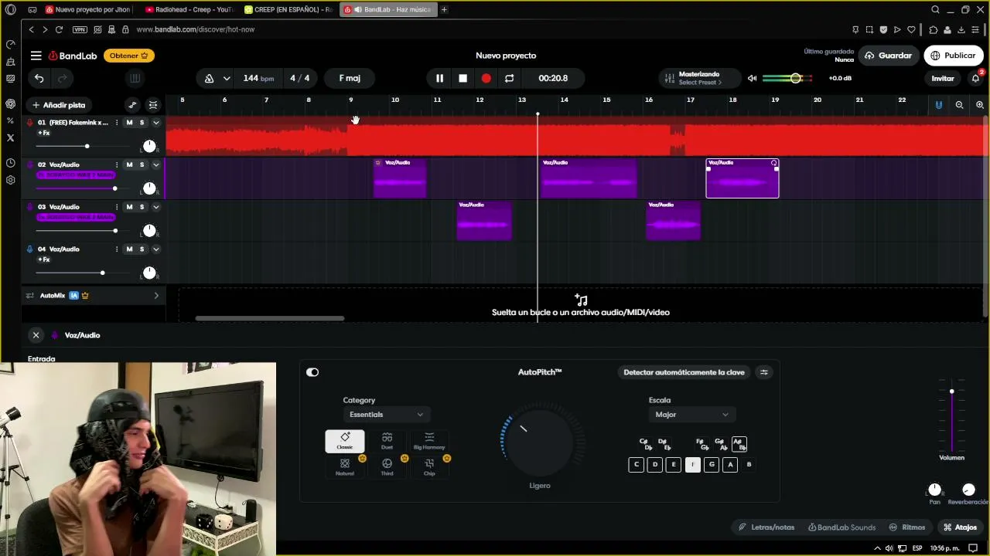The image size is (990, 556).
Task: Toggle loop cycle playback
Action: coord(509,78)
